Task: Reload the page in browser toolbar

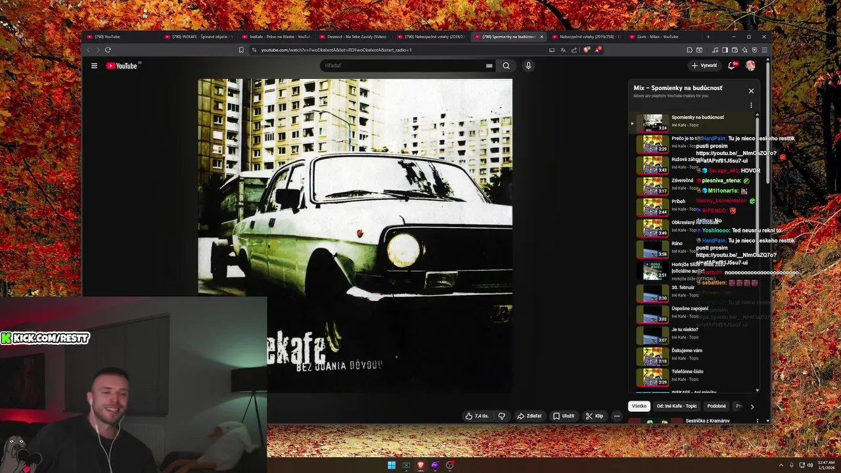Action: coord(108,50)
